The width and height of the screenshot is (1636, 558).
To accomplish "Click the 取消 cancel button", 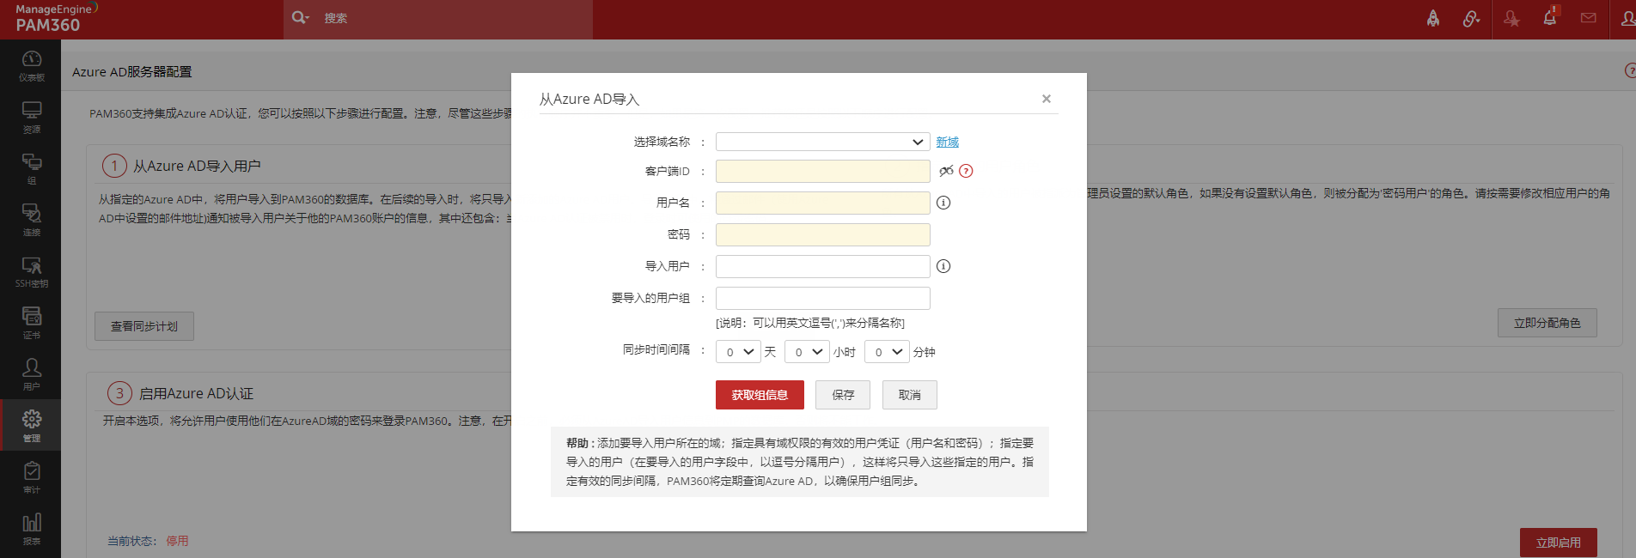I will click(910, 395).
